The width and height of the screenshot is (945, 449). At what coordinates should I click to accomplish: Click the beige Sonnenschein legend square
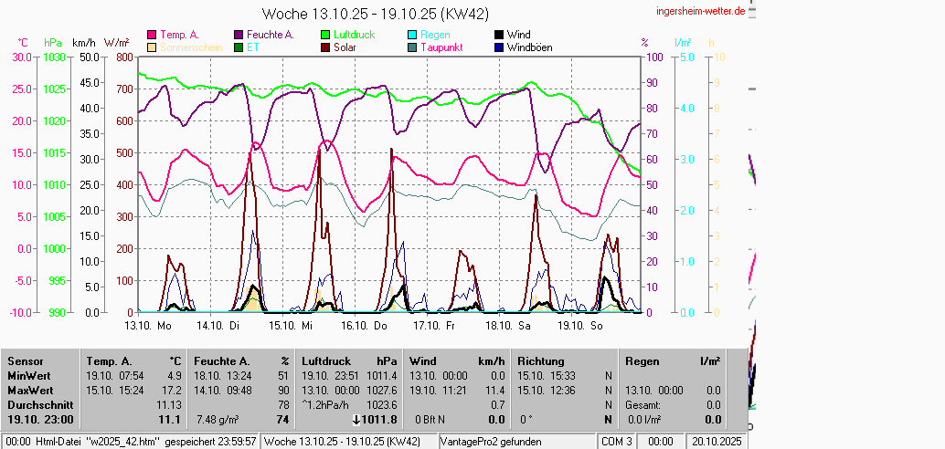tap(152, 47)
